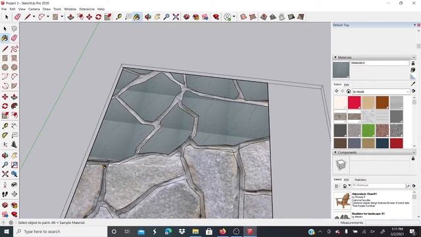The image size is (421, 237).
Task: Open the Materials Details menu arrow
Action: (x=414, y=92)
